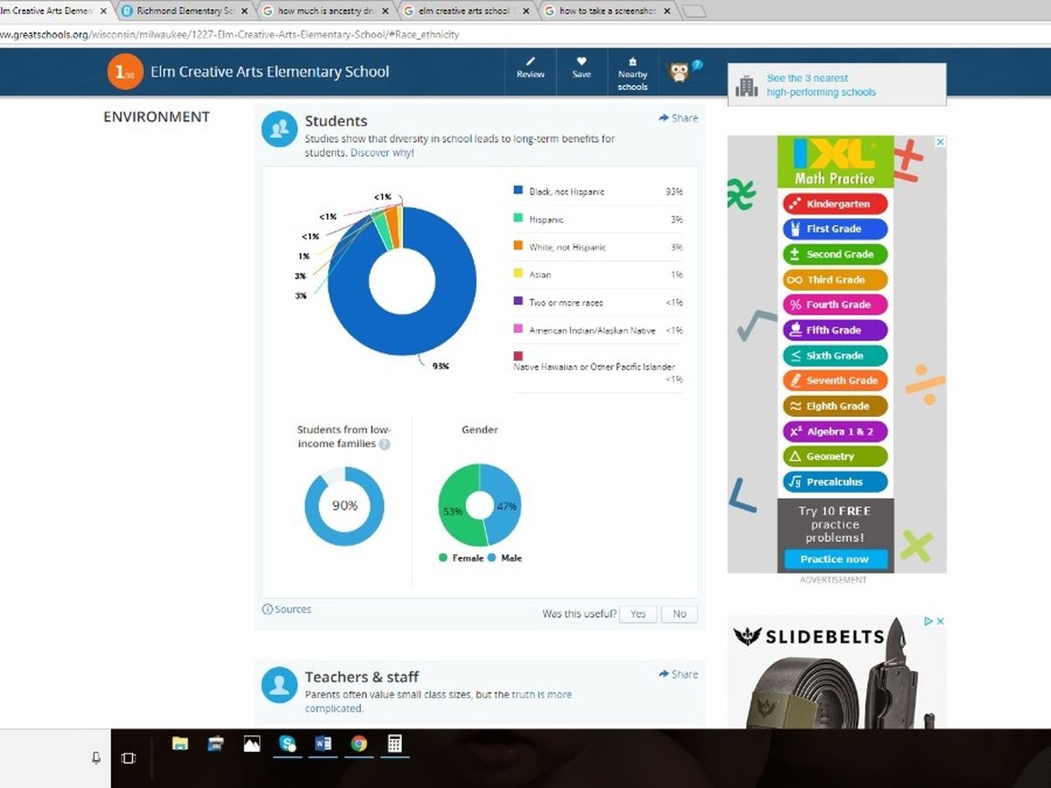Save school with the heart icon

coord(582,62)
